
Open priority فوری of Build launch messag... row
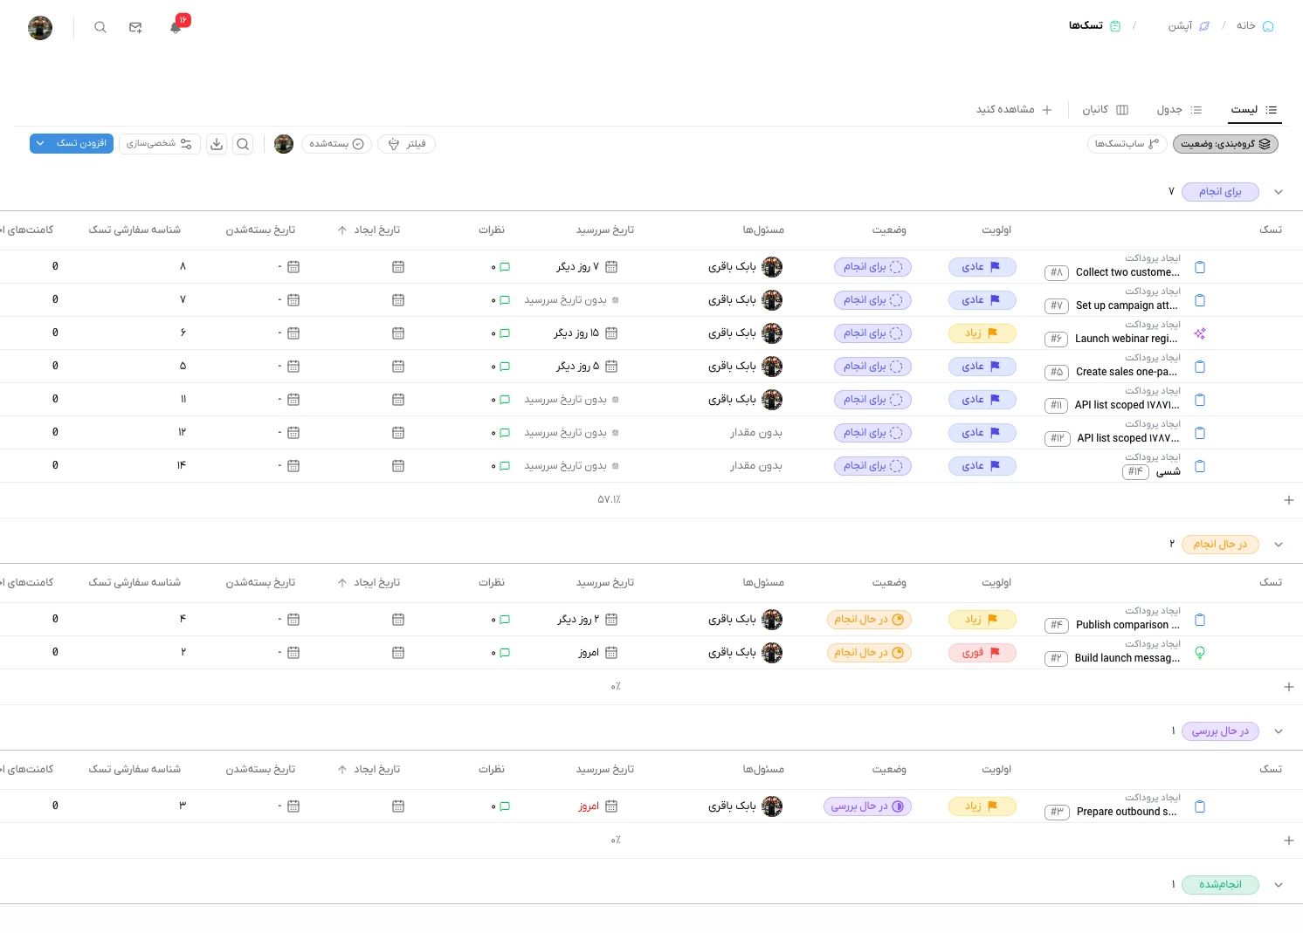click(982, 653)
